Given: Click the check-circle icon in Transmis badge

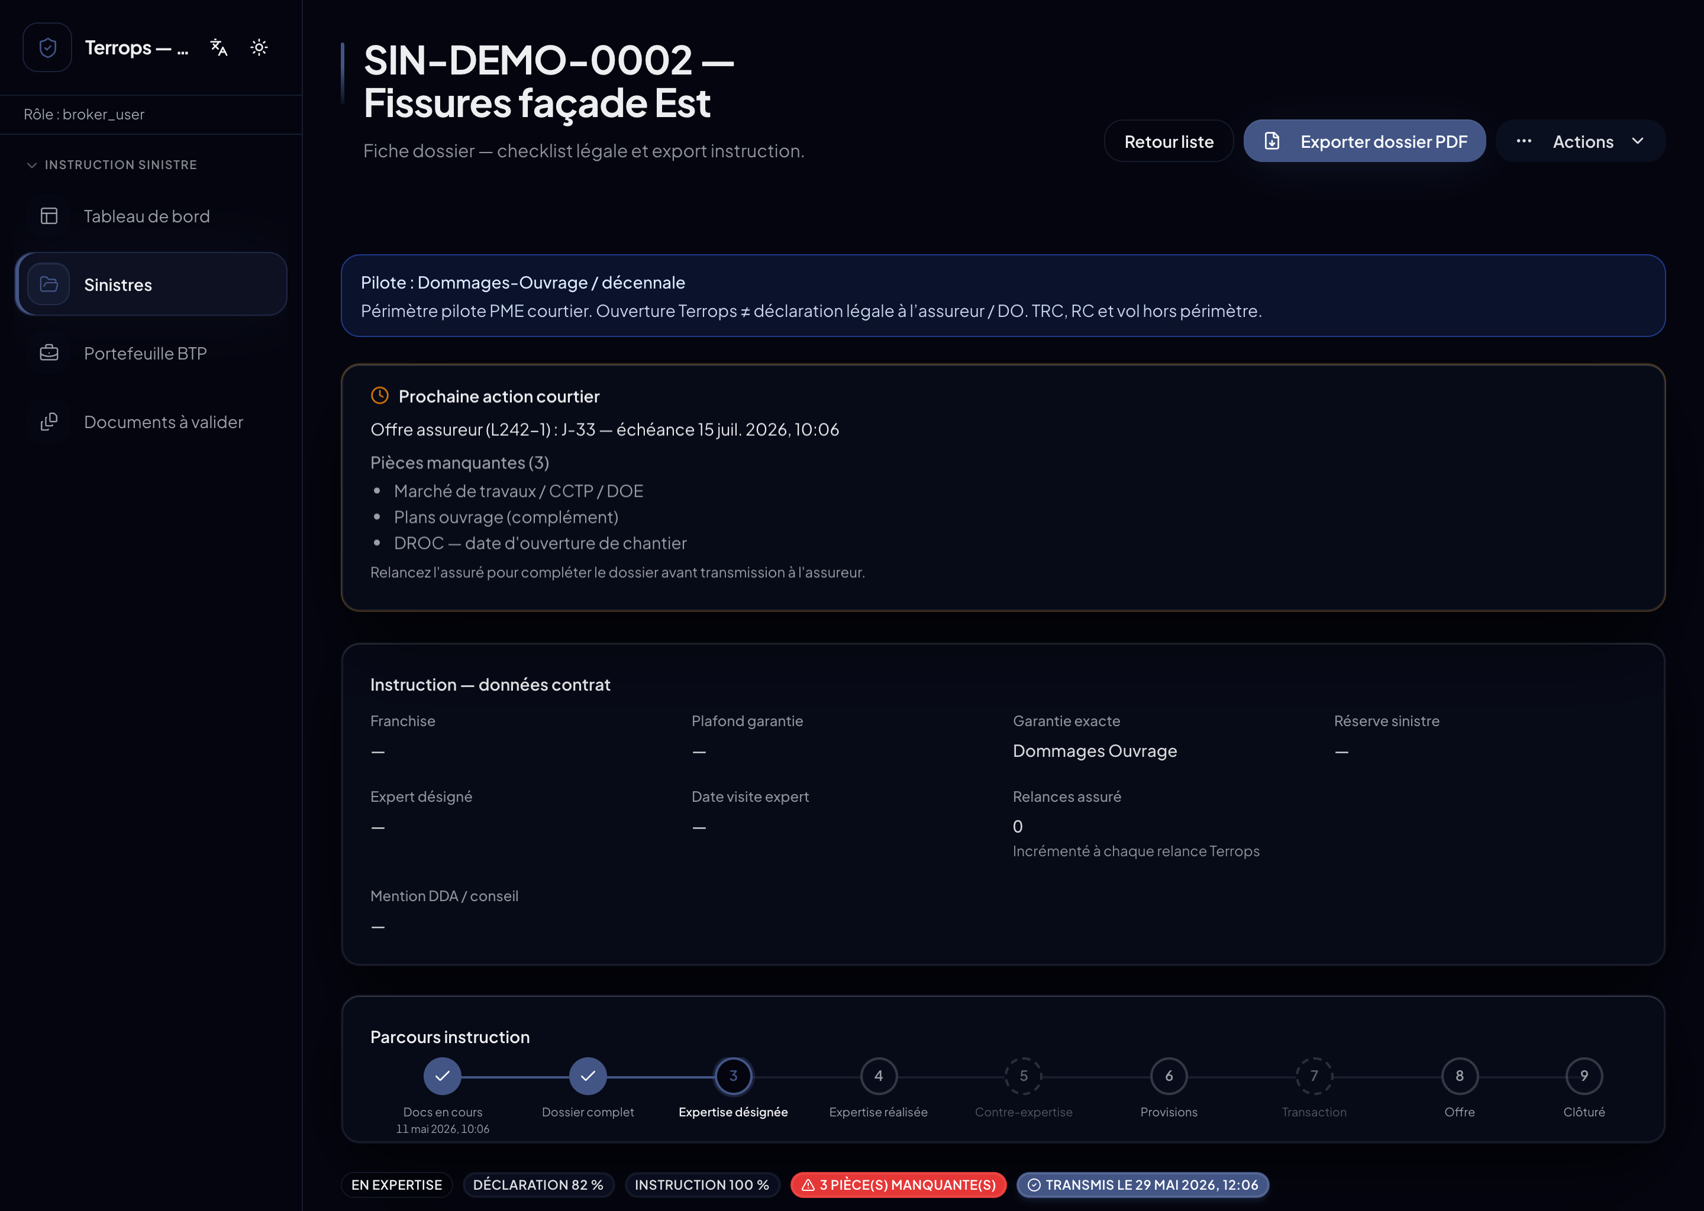Looking at the screenshot, I should coord(1034,1185).
